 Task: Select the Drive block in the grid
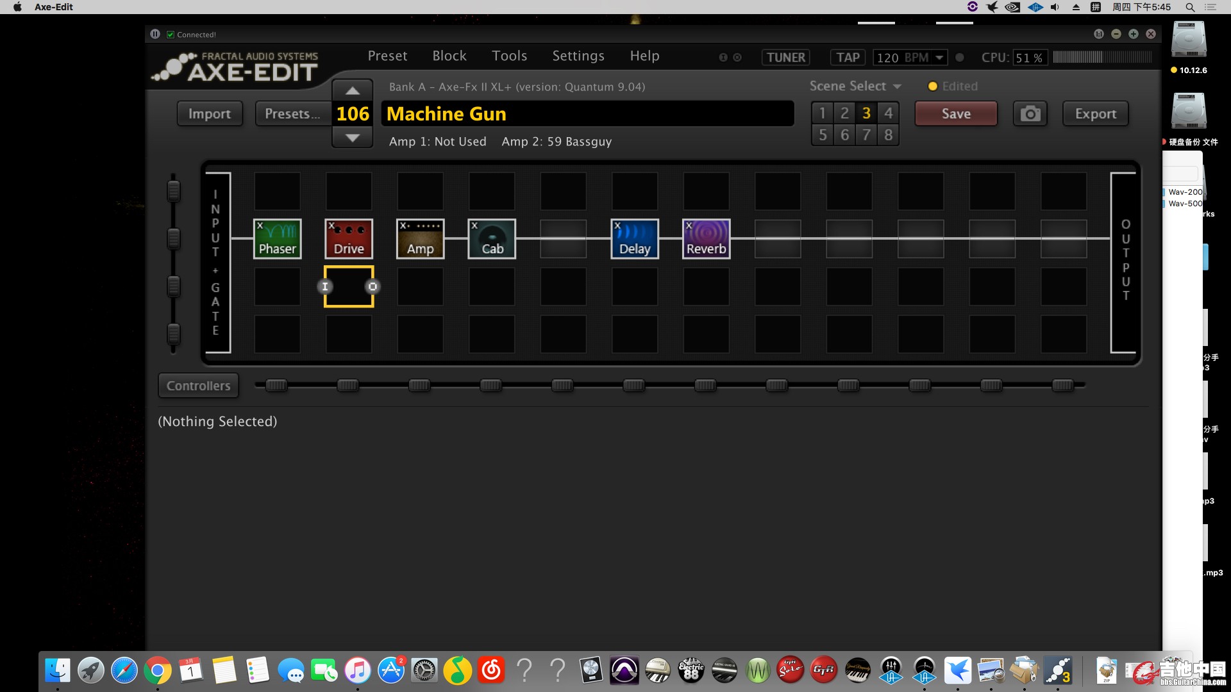pos(349,238)
